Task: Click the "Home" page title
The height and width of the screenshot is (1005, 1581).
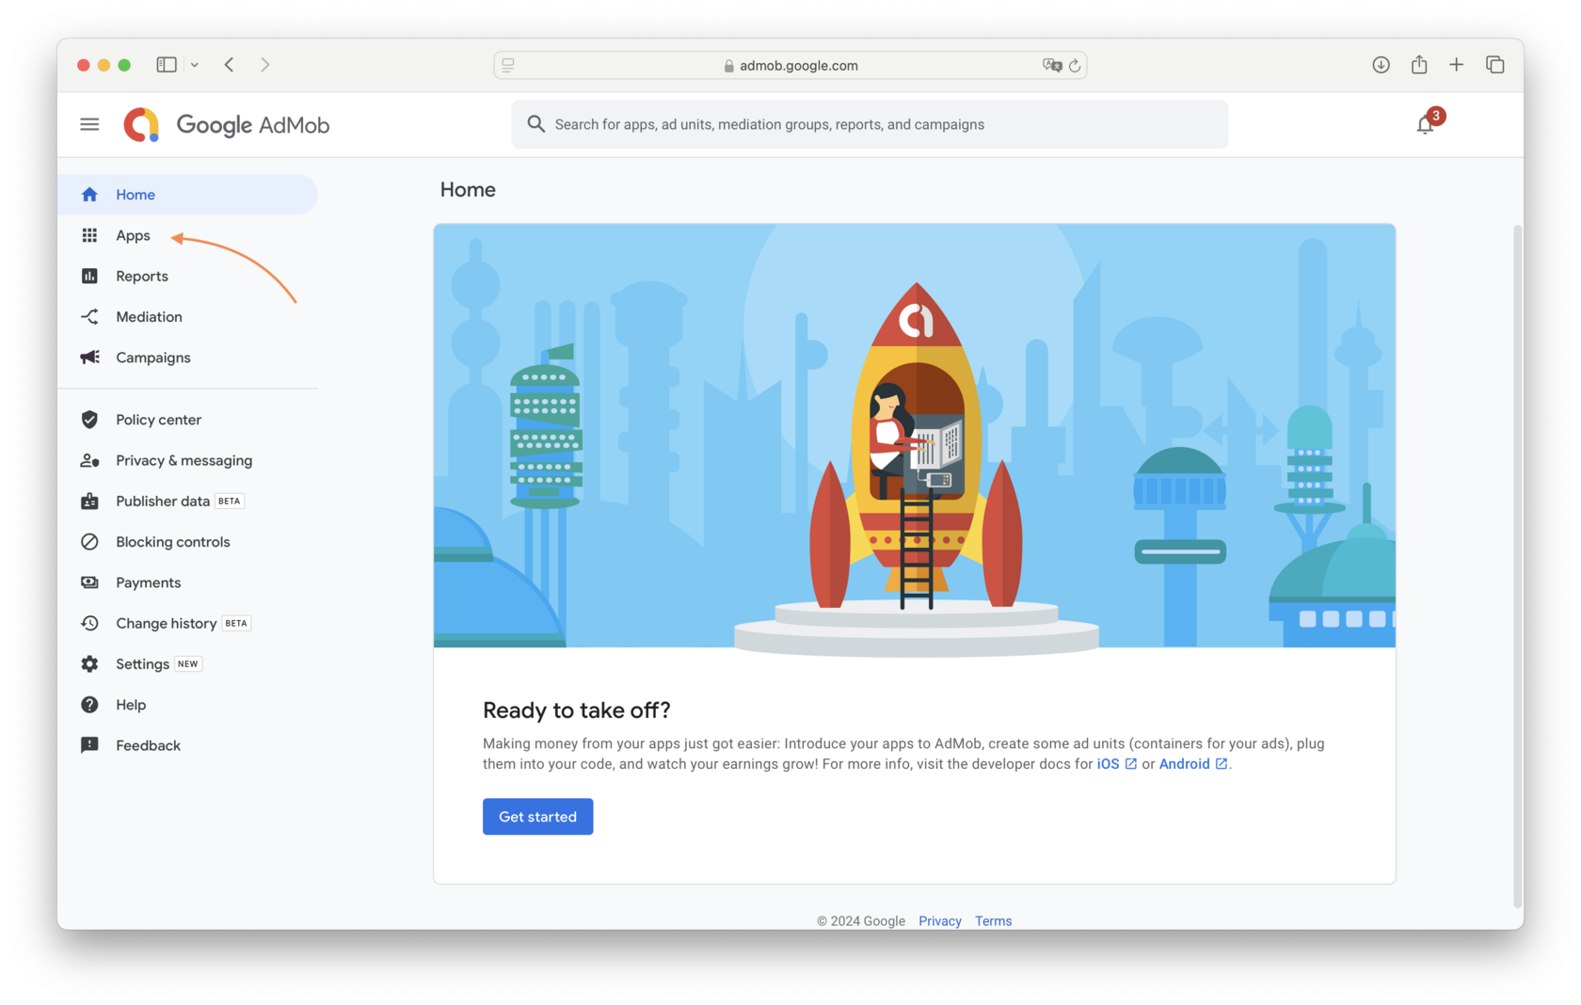Action: tap(468, 190)
